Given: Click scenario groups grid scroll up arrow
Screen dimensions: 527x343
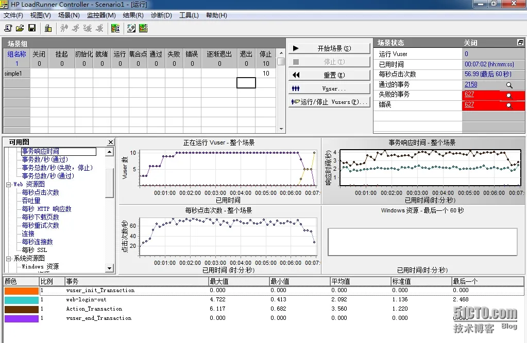Looking at the screenshot, I should point(281,53).
